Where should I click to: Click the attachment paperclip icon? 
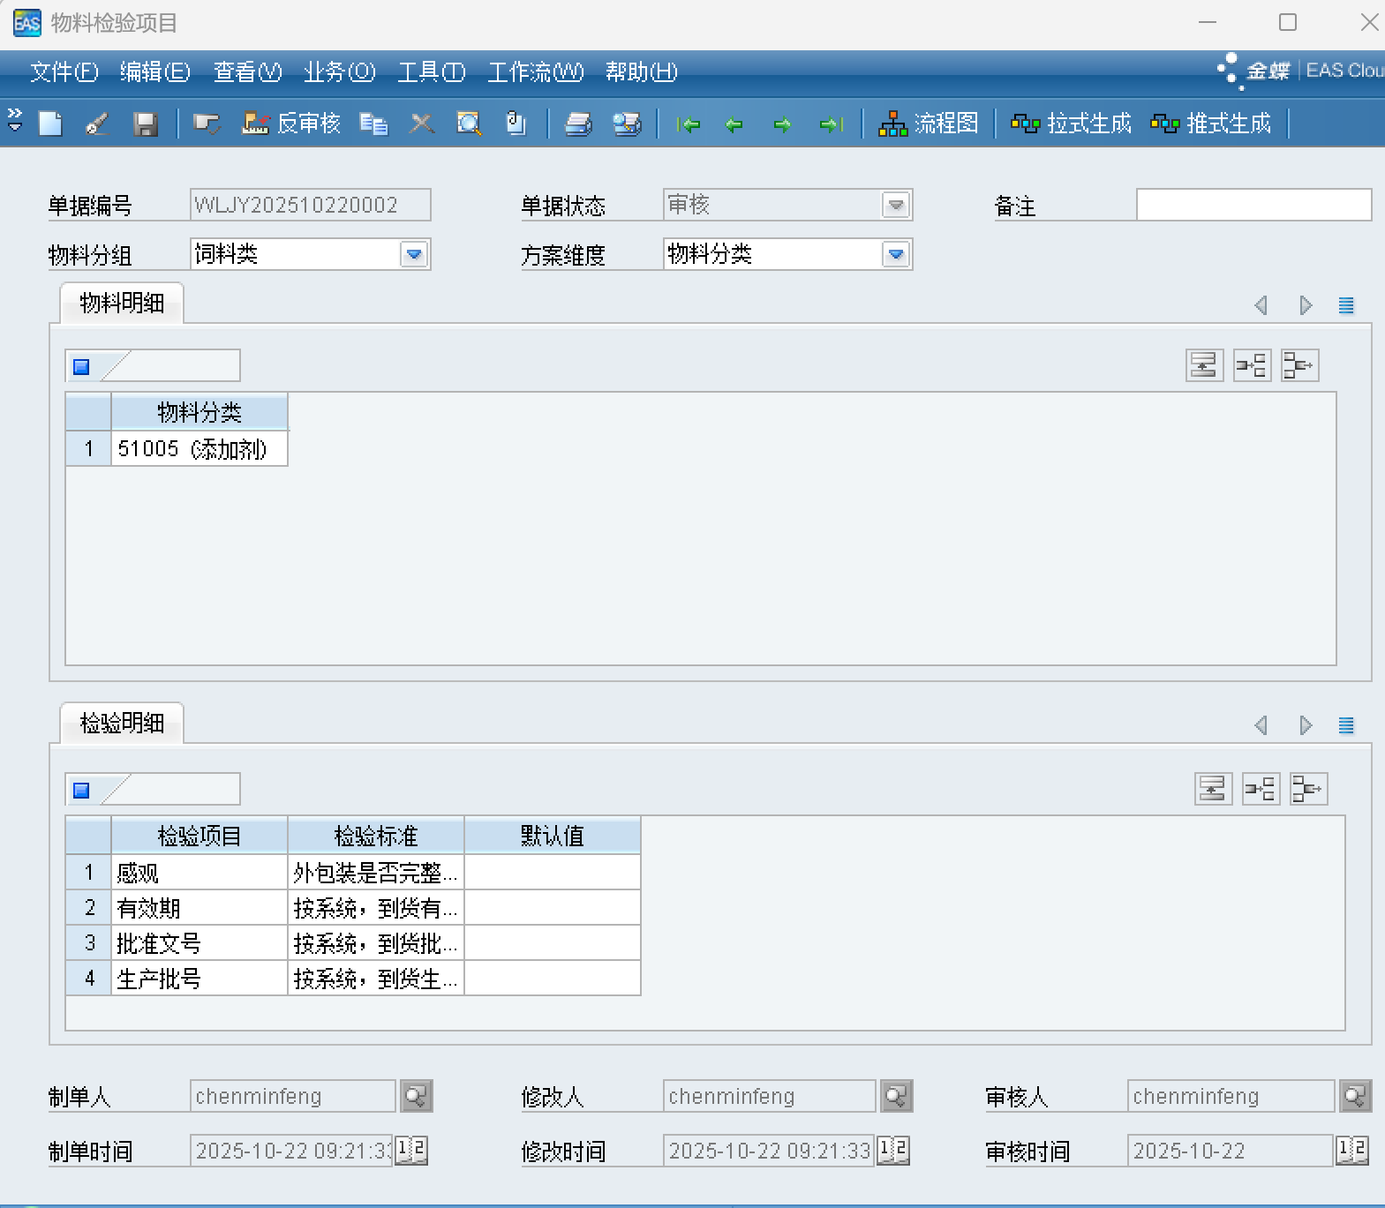click(x=516, y=124)
